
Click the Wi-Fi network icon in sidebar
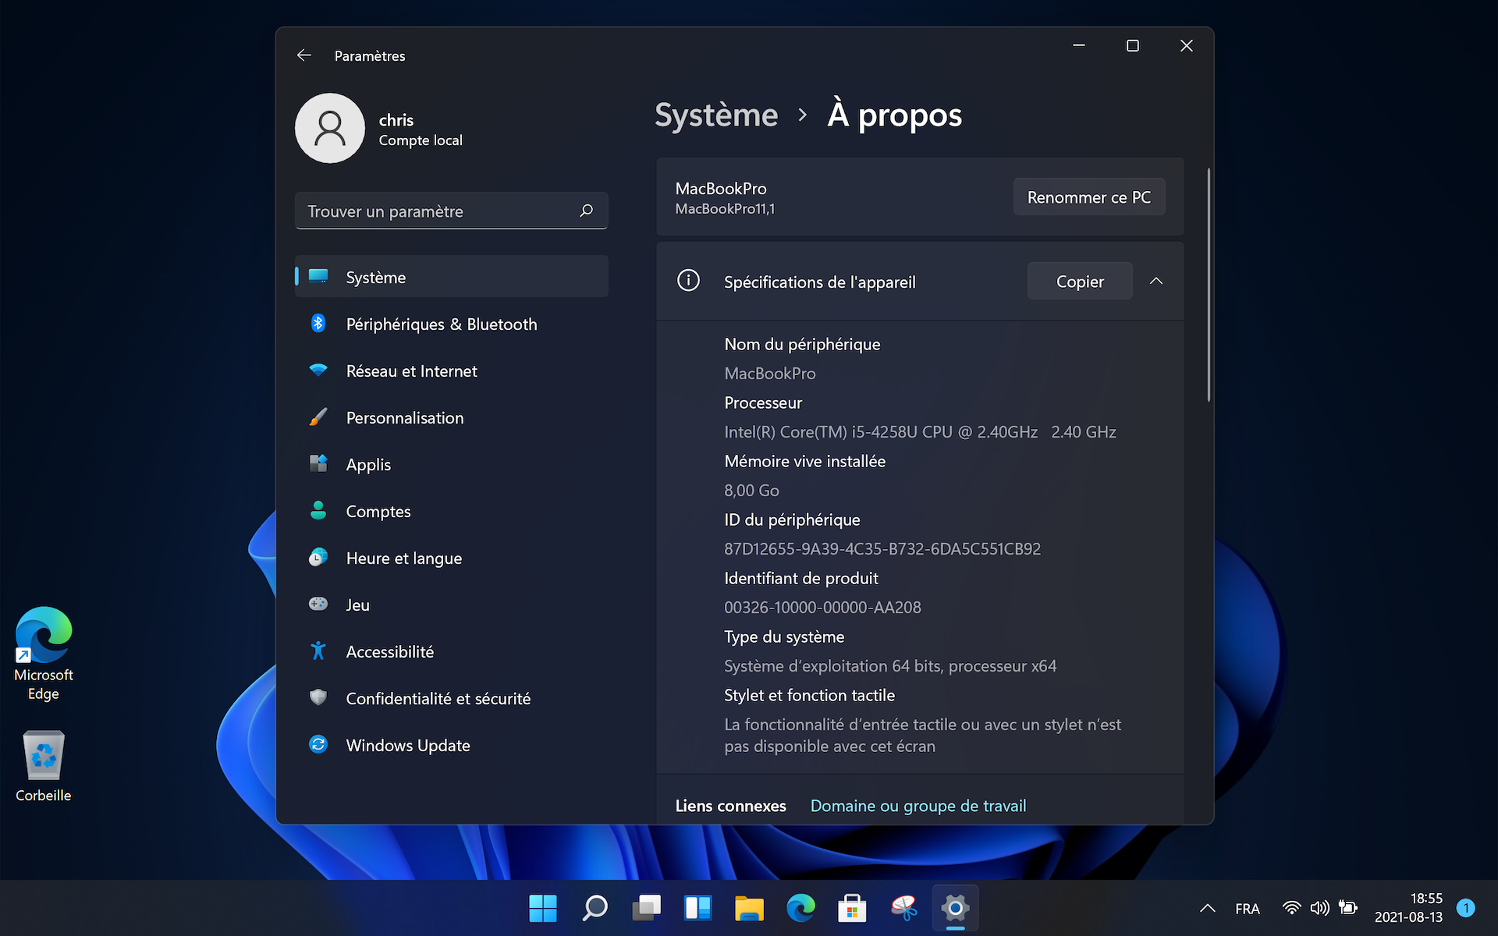pos(318,370)
